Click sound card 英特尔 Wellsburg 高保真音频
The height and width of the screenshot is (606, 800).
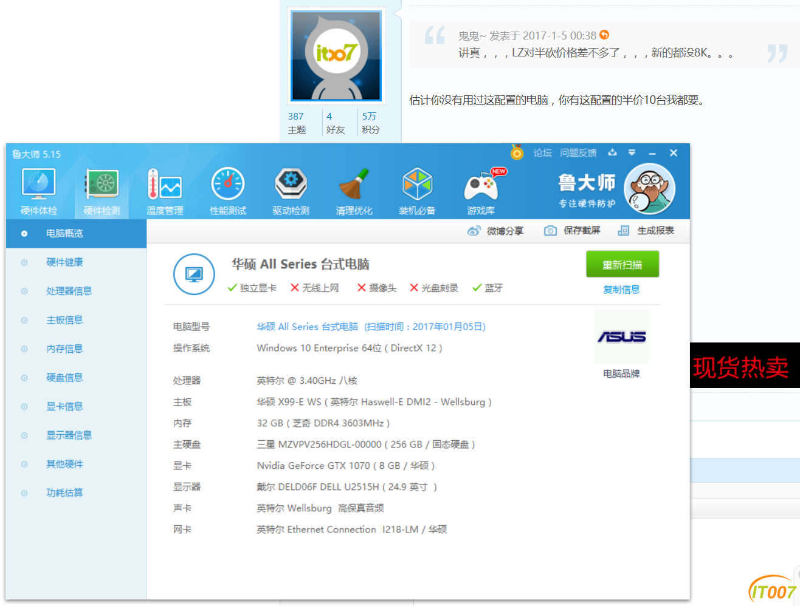[x=320, y=508]
